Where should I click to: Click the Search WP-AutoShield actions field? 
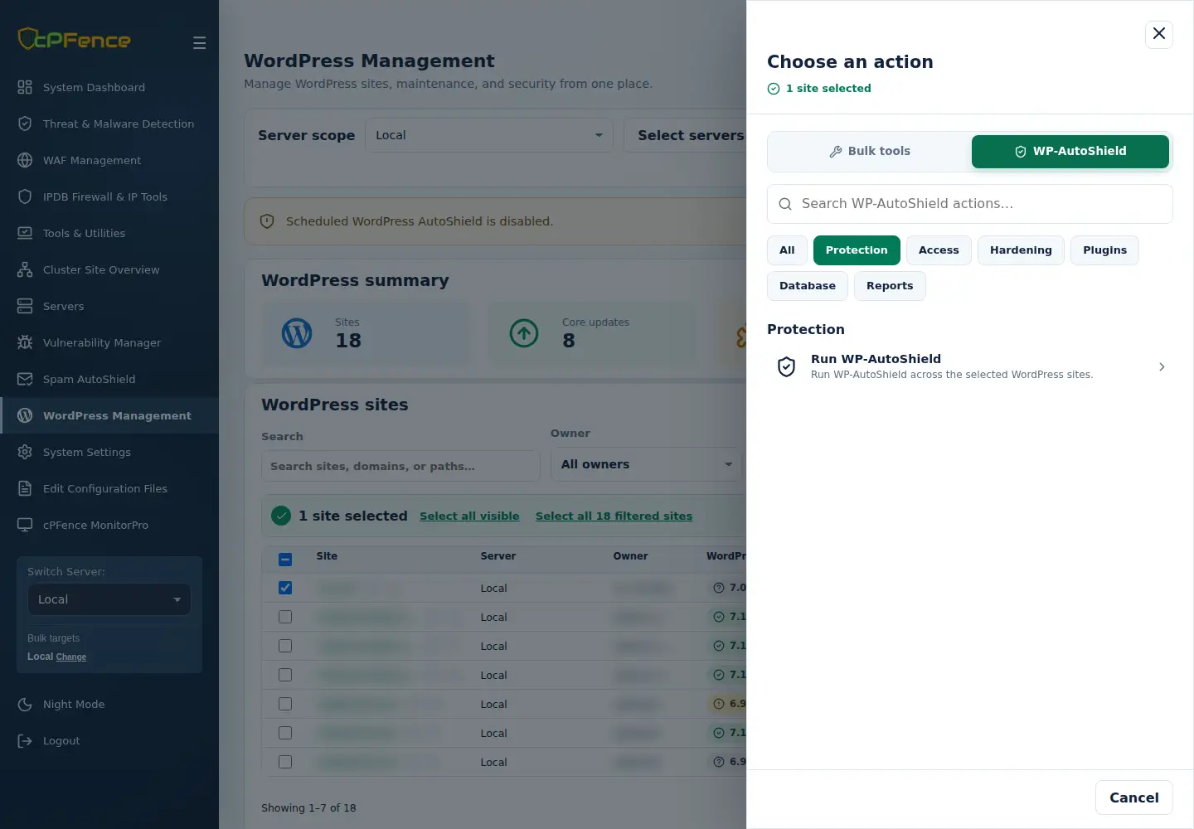970,204
